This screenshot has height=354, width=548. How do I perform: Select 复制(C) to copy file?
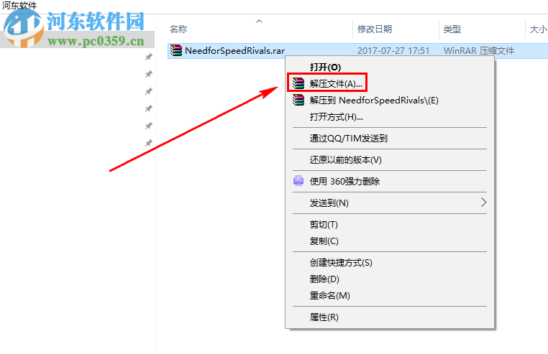(x=324, y=241)
